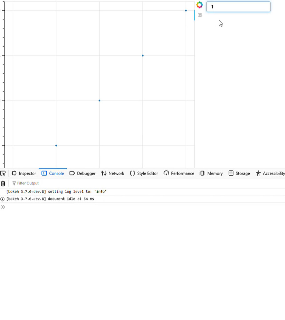This screenshot has height=320, width=285.
Task: Open the Performance tab
Action: (179, 173)
